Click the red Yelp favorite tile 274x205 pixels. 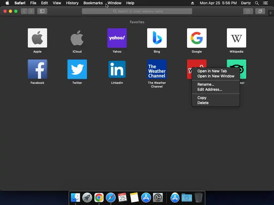197,64
